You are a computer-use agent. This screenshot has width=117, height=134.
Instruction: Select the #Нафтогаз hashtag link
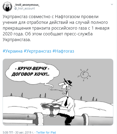[63, 51]
